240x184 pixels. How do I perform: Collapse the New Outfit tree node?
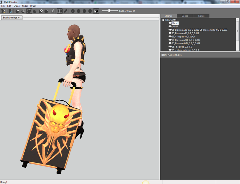coord(163,20)
